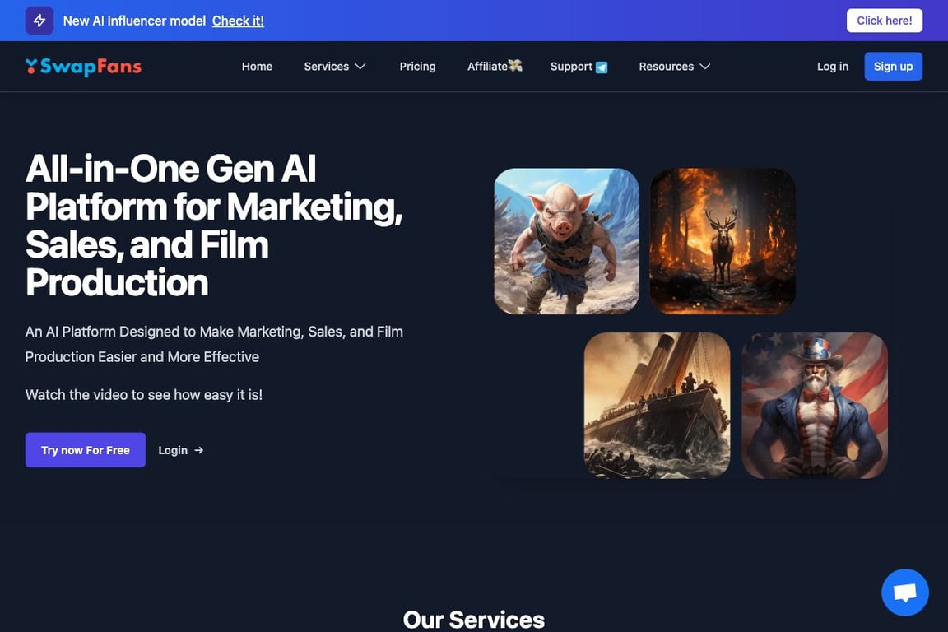Click the Telegram icon beside Support
This screenshot has width=948, height=632.
(x=602, y=67)
